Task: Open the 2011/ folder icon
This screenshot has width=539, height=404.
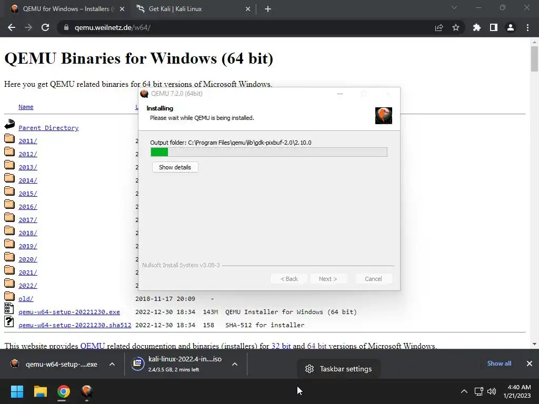Action: pos(9,138)
